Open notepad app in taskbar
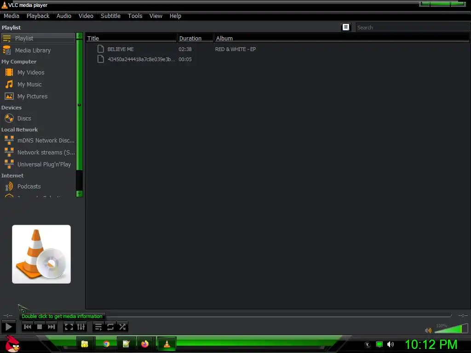The image size is (471, 353). pyautogui.click(x=126, y=344)
